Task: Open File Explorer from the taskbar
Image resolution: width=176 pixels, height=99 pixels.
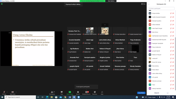Action: 52,97
